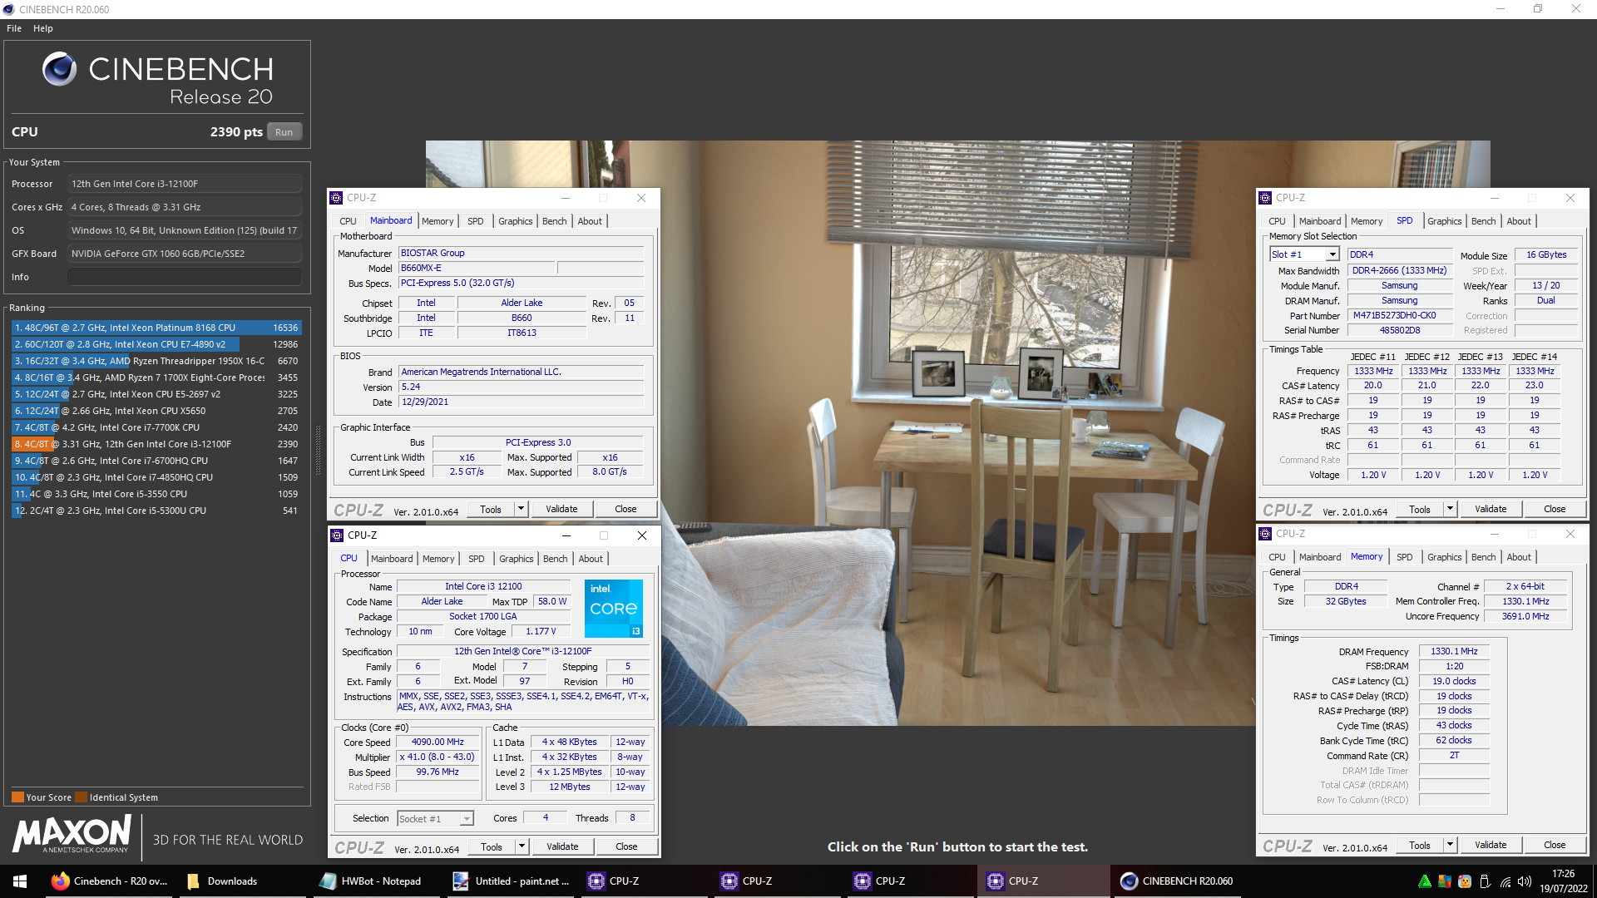Switch to HWBot Notepad taskbar item
Screen dimensions: 1597x898
[x=371, y=881]
